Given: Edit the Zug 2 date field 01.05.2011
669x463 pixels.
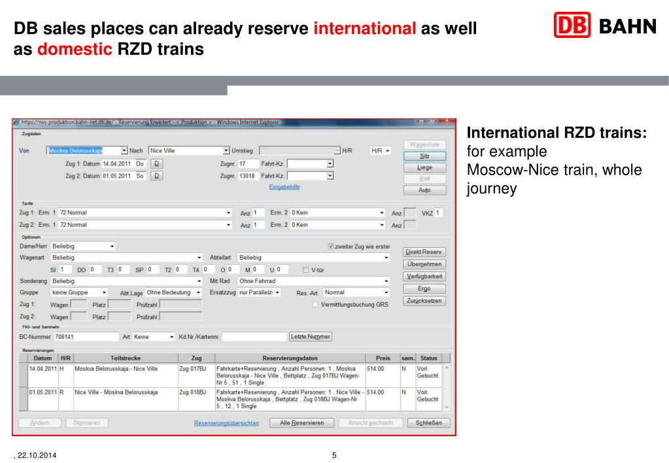Looking at the screenshot, I should 118,176.
